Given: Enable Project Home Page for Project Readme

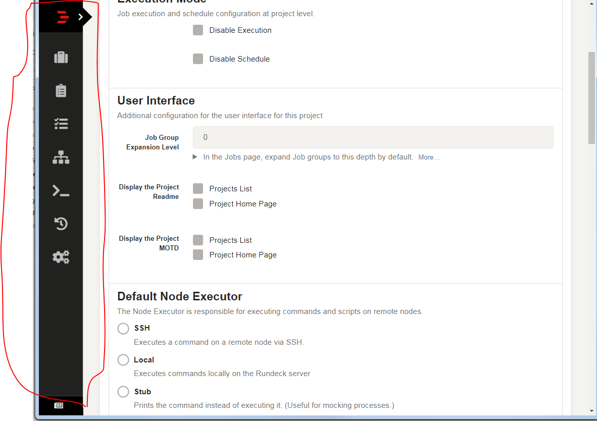Looking at the screenshot, I should (x=198, y=203).
